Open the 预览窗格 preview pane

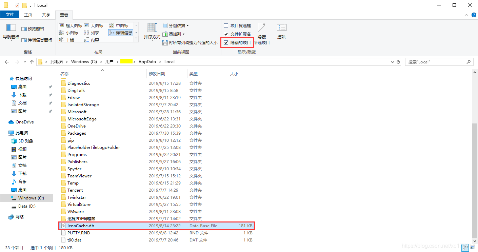[33, 28]
